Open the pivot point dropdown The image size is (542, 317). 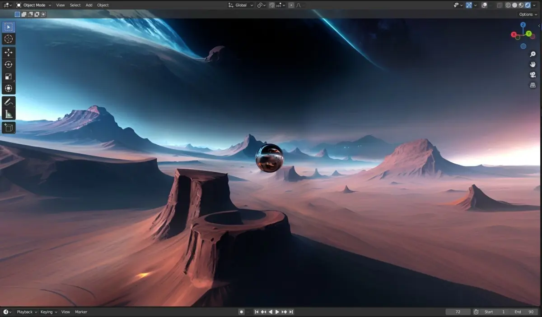point(262,5)
